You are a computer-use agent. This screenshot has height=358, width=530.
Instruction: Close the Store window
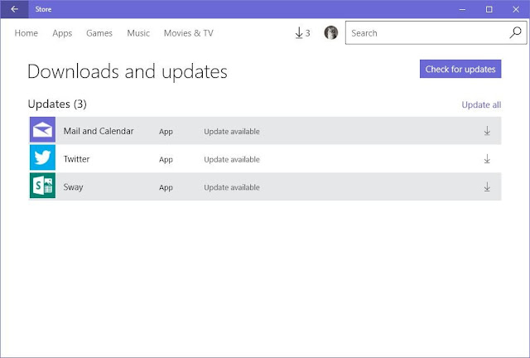click(516, 9)
